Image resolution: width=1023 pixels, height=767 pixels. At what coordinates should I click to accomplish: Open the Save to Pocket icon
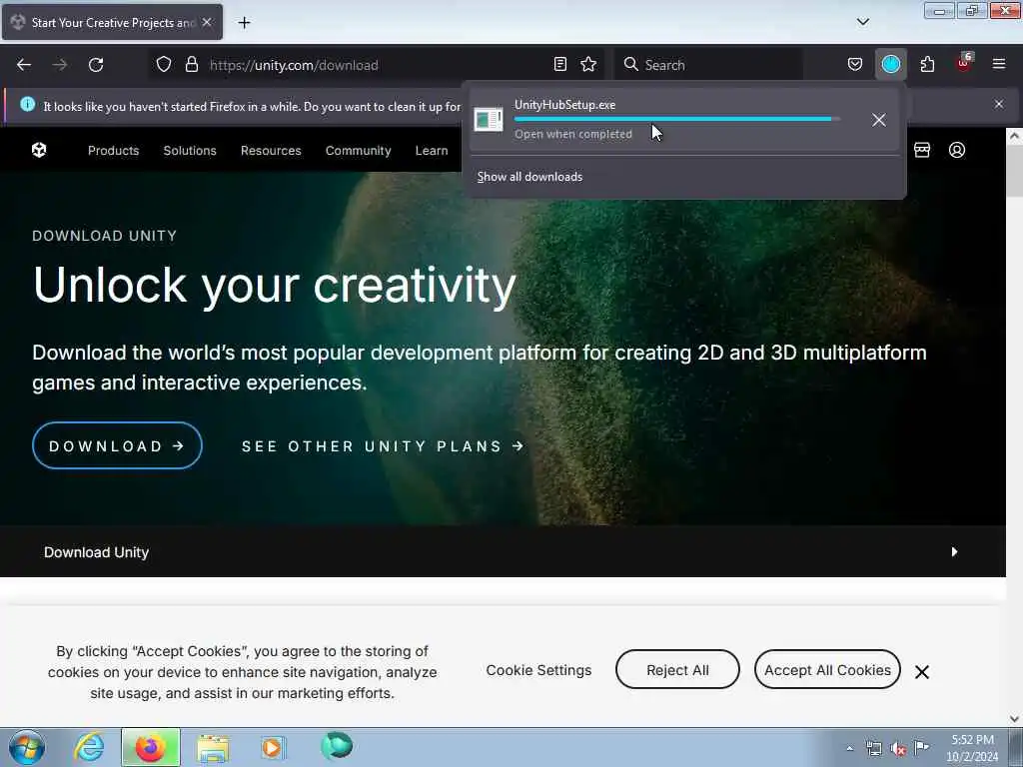(x=855, y=65)
